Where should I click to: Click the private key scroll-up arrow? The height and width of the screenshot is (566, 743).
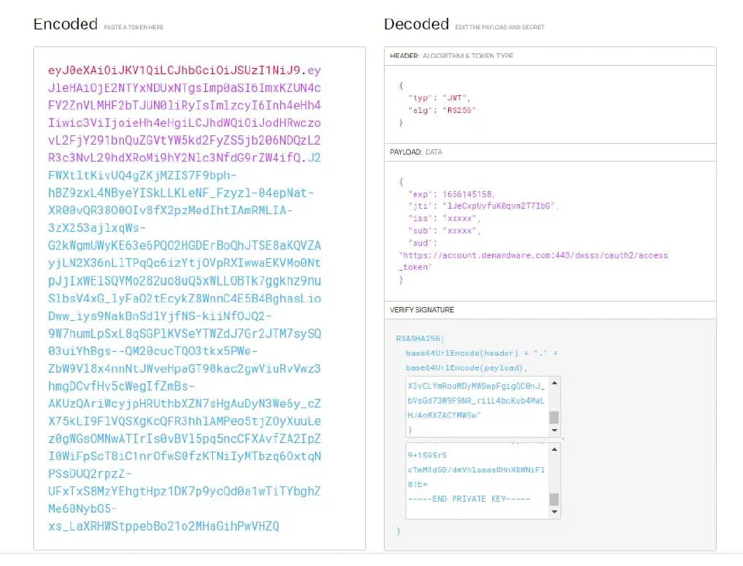coord(554,449)
